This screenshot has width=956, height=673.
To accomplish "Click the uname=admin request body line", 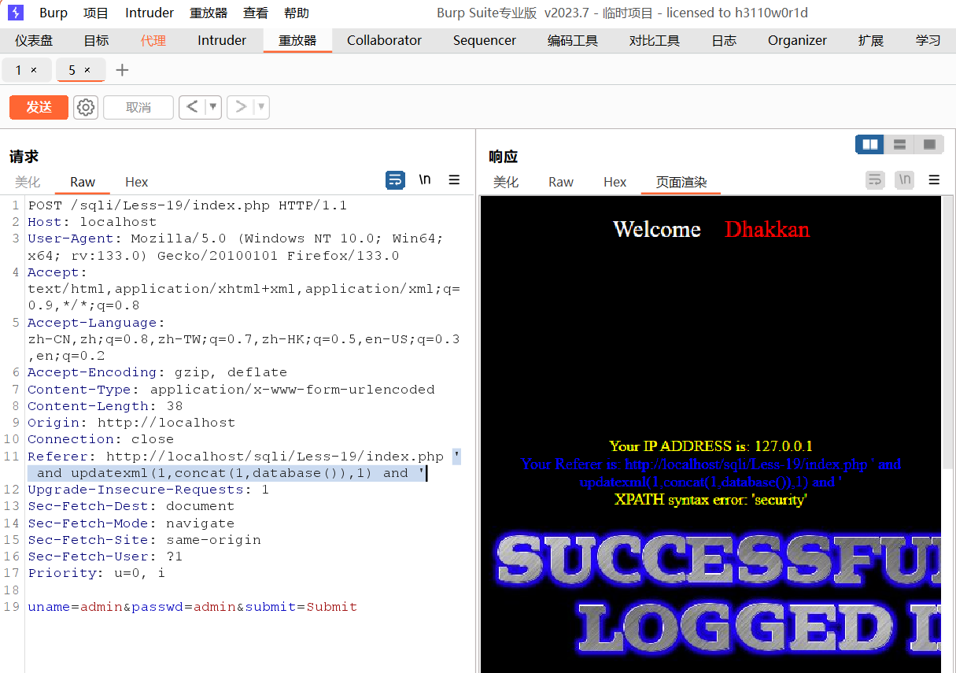I will tap(193, 607).
